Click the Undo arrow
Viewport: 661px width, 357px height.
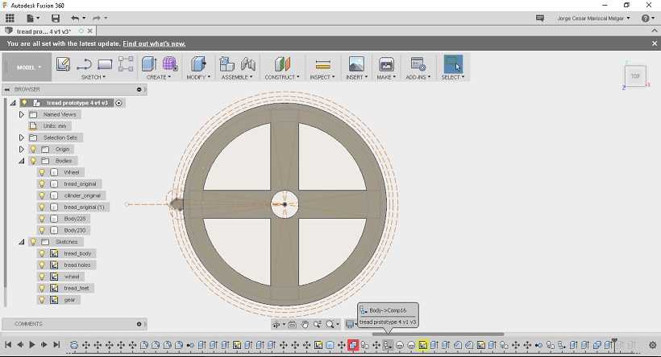pyautogui.click(x=75, y=18)
